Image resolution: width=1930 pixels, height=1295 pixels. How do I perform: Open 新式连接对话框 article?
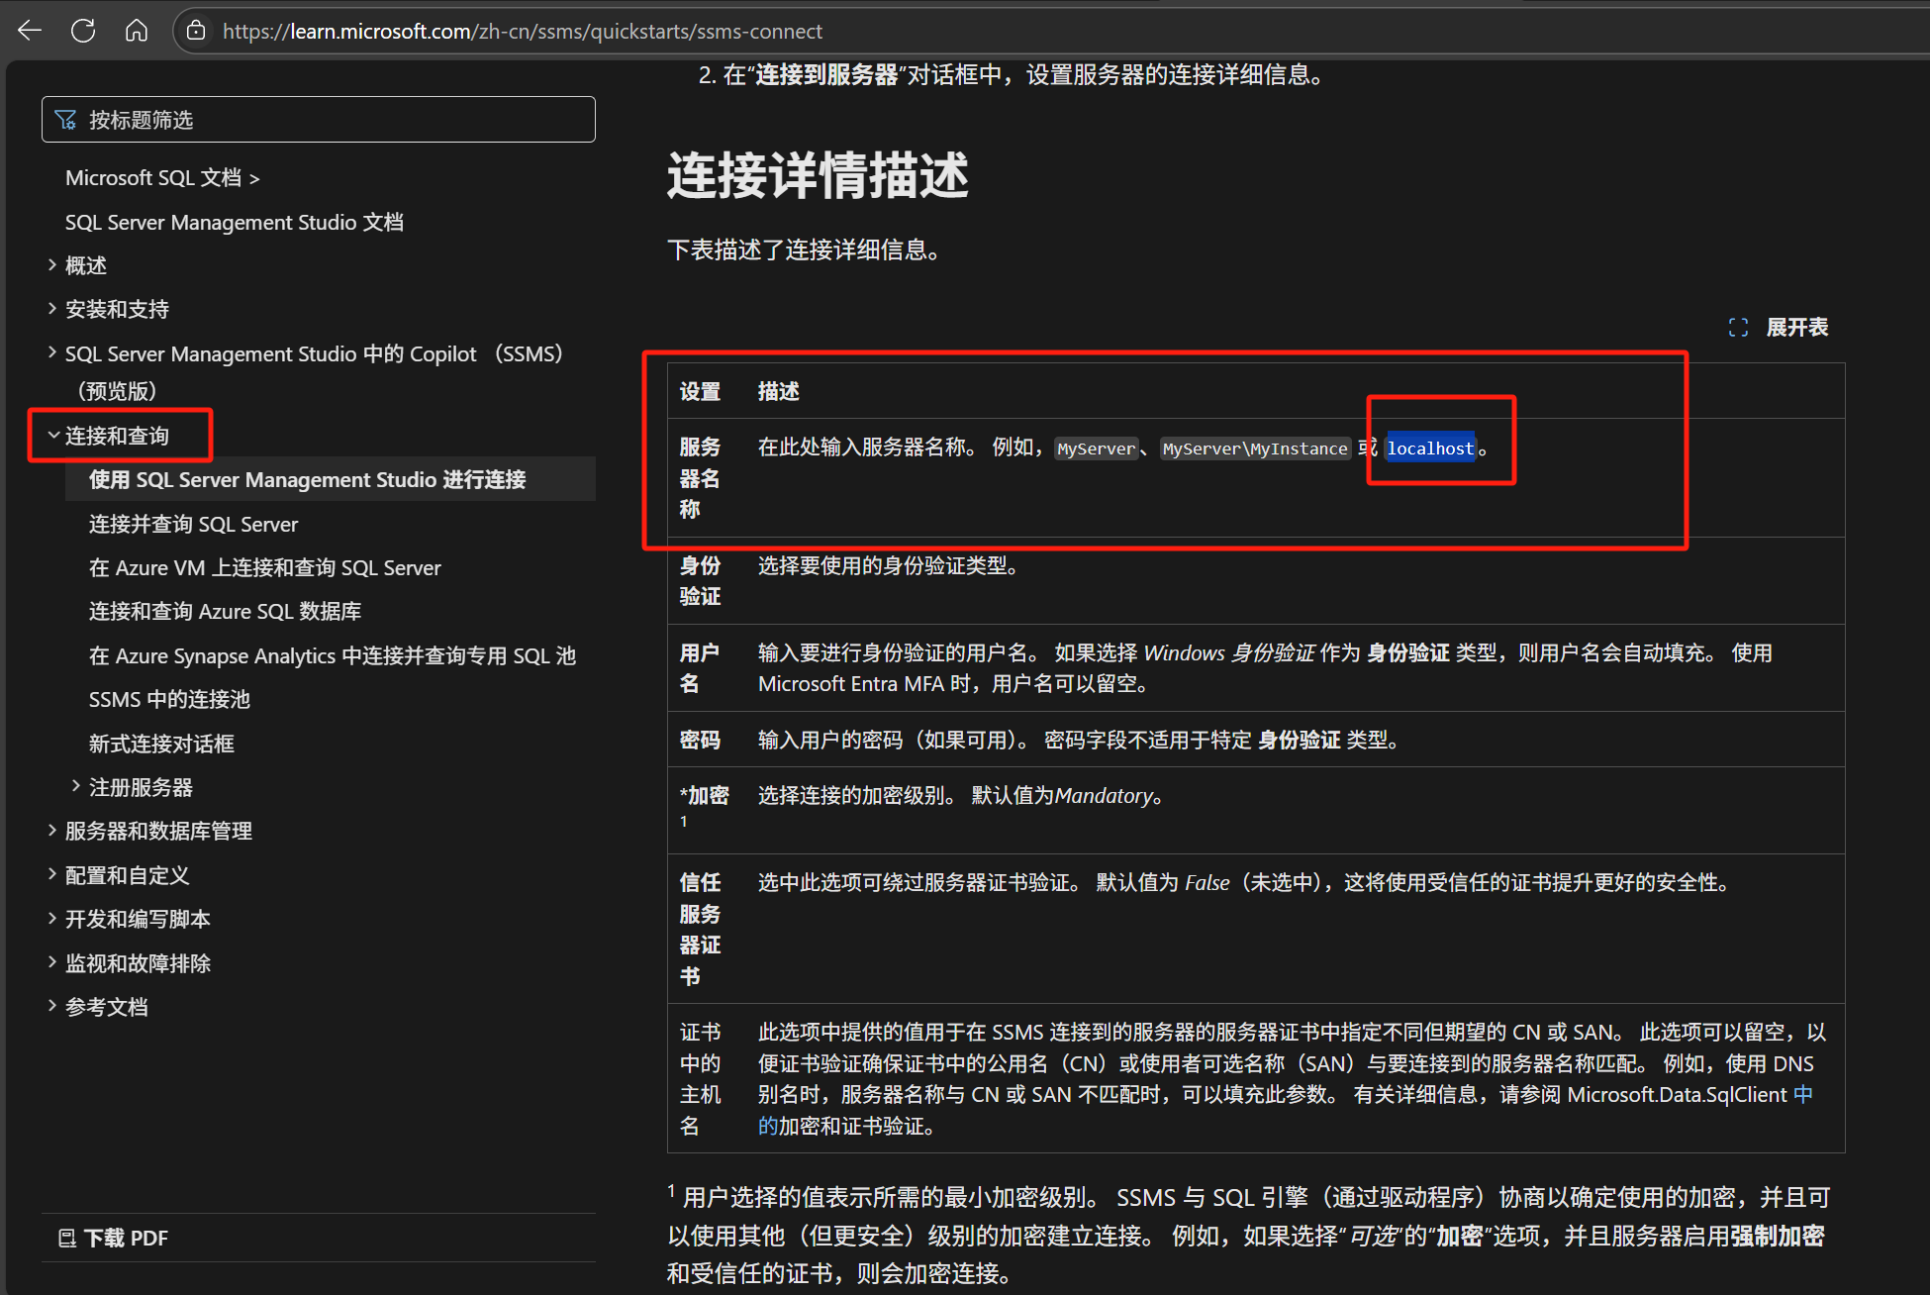[x=161, y=744]
